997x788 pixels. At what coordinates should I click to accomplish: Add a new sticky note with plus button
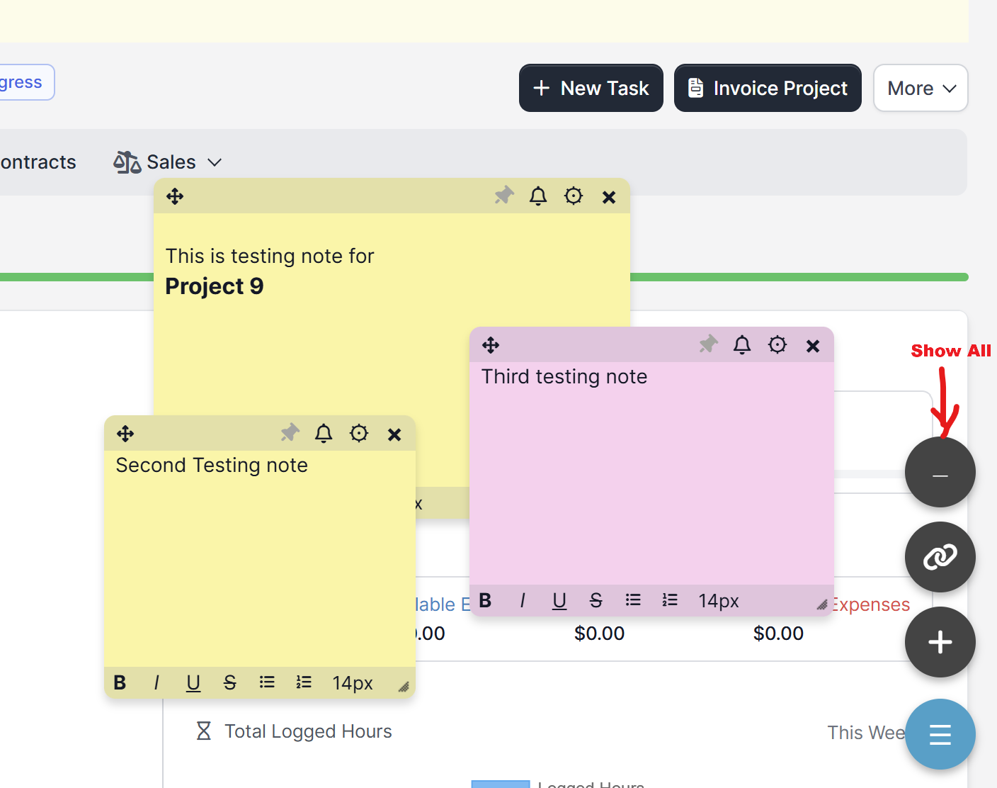940,642
